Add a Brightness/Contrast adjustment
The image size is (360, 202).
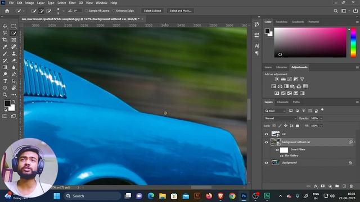pyautogui.click(x=277, y=79)
